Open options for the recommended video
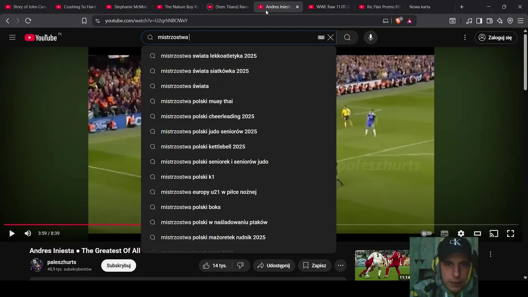Image resolution: width=528 pixels, height=297 pixels. pos(490,254)
